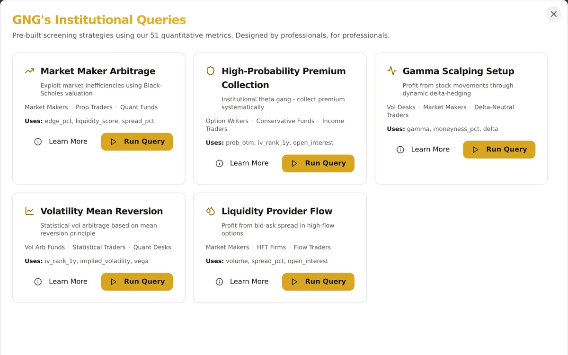Open Learn More for Volatility Mean Reversion
568x355 pixels.
tap(61, 282)
